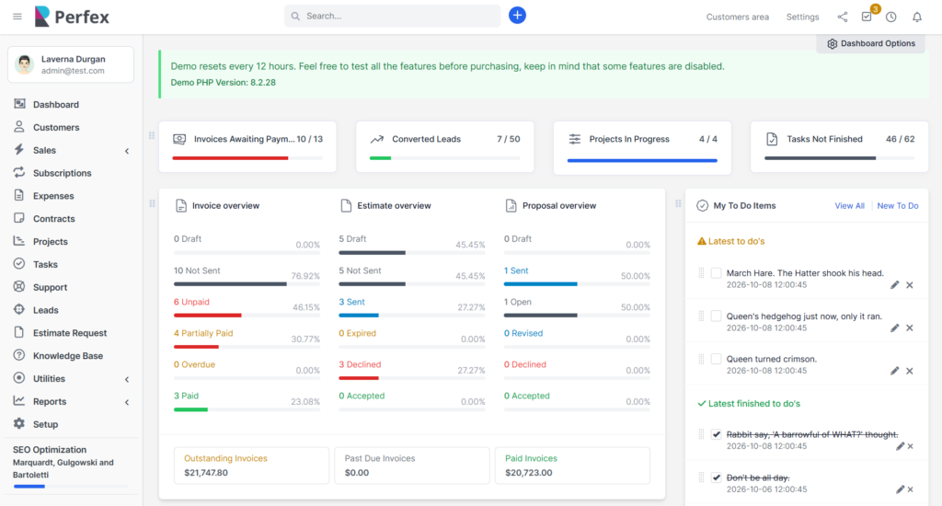Edit the 'Queen turned crimson' to-do
The image size is (942, 506).
[894, 371]
